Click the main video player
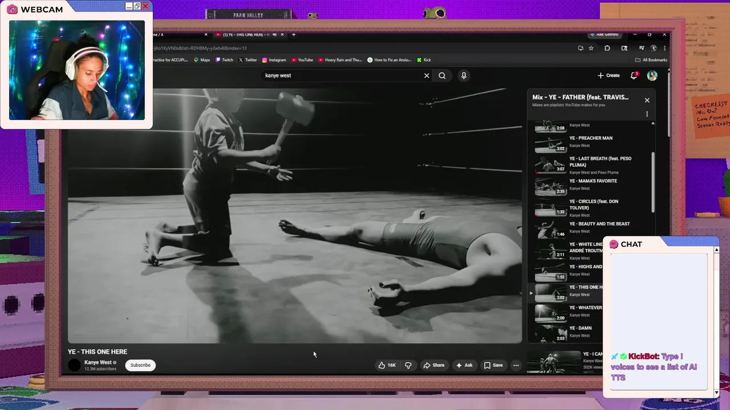Screen dimensions: 730x410 coord(295,216)
